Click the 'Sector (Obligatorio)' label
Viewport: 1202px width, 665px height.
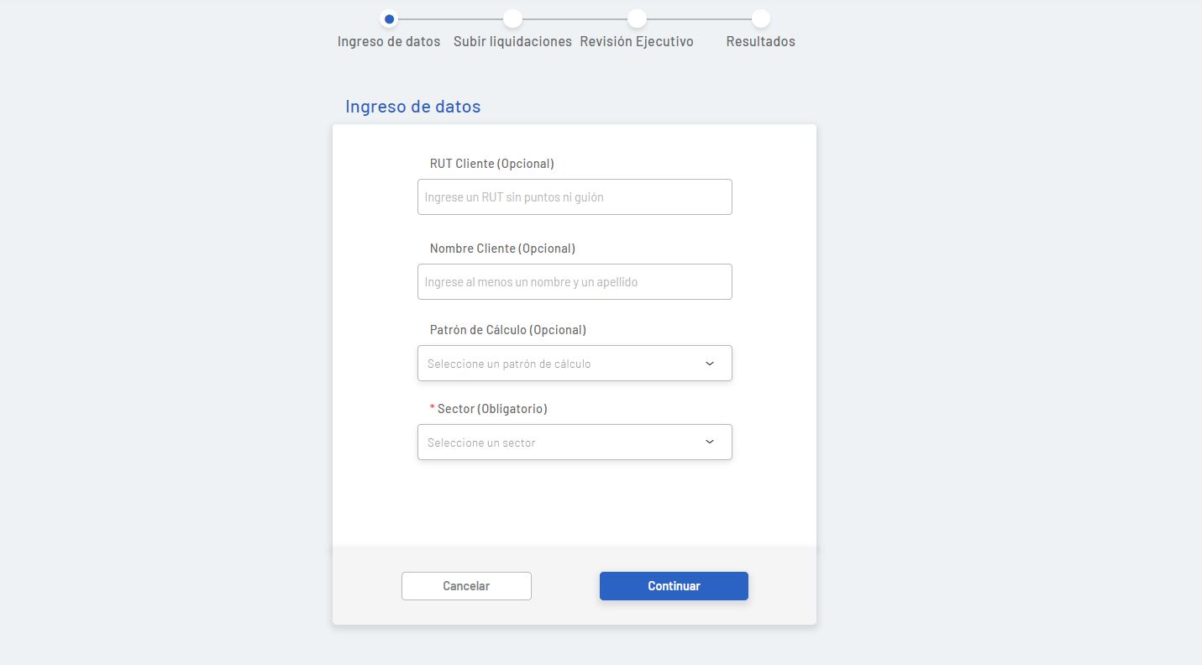tap(491, 409)
